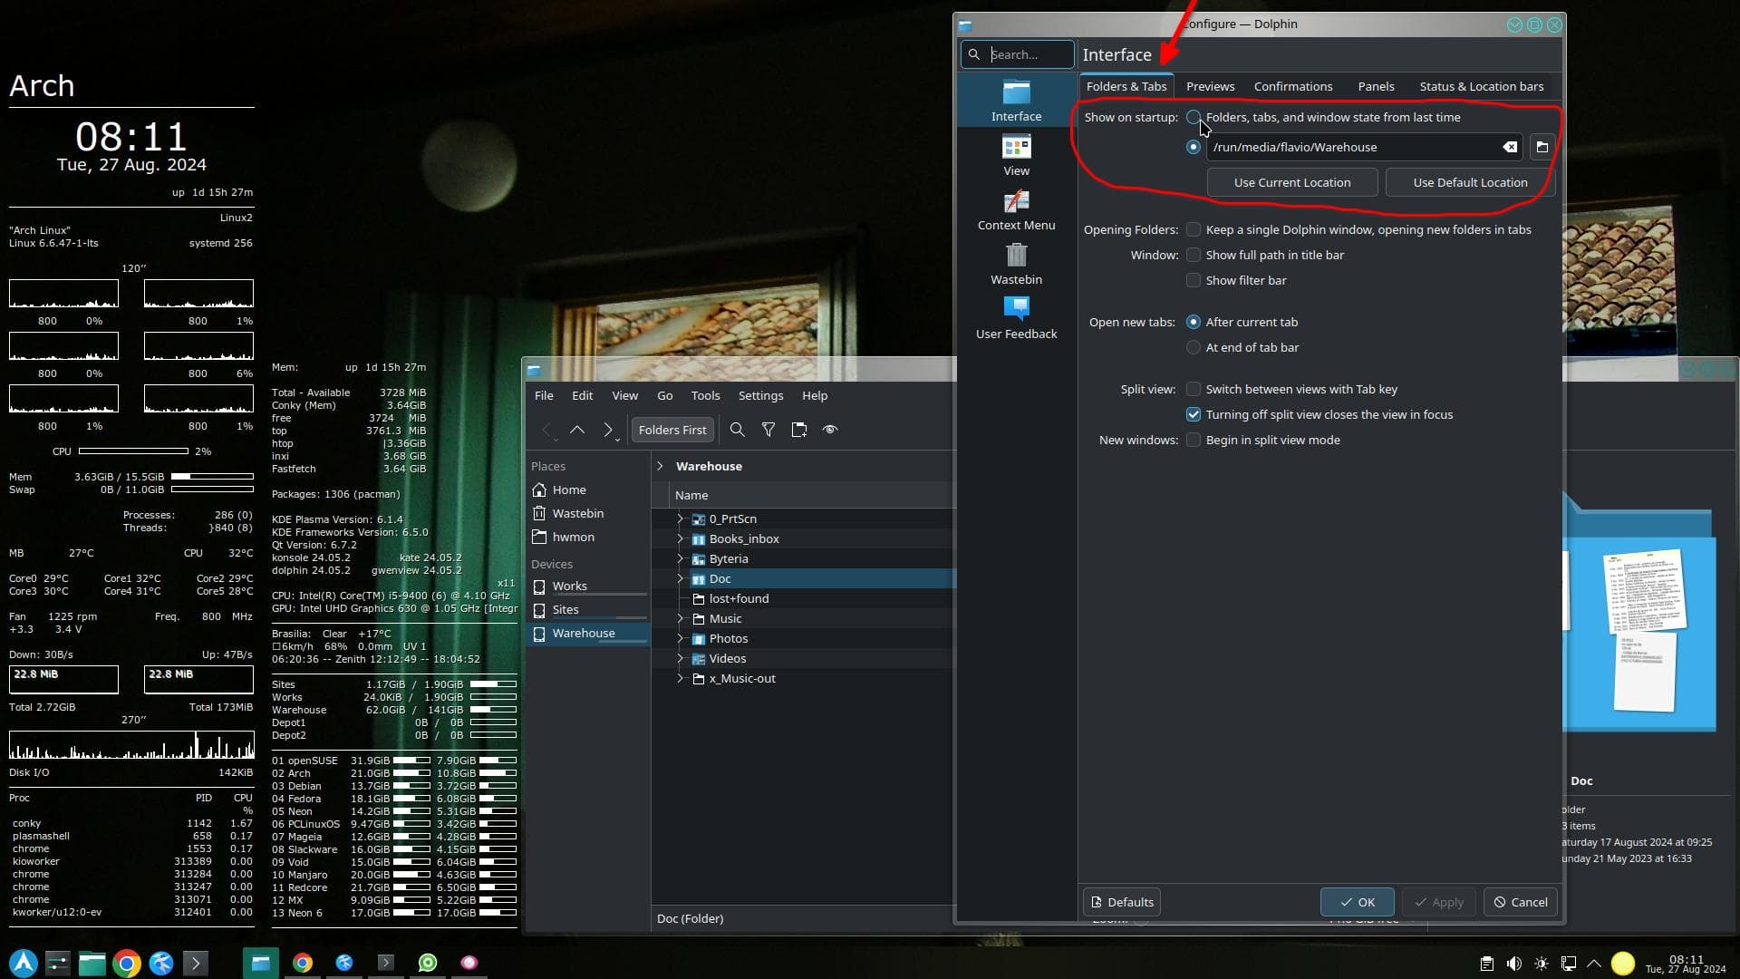
Task: Uncheck Turning off split view closes view
Action: point(1194,414)
